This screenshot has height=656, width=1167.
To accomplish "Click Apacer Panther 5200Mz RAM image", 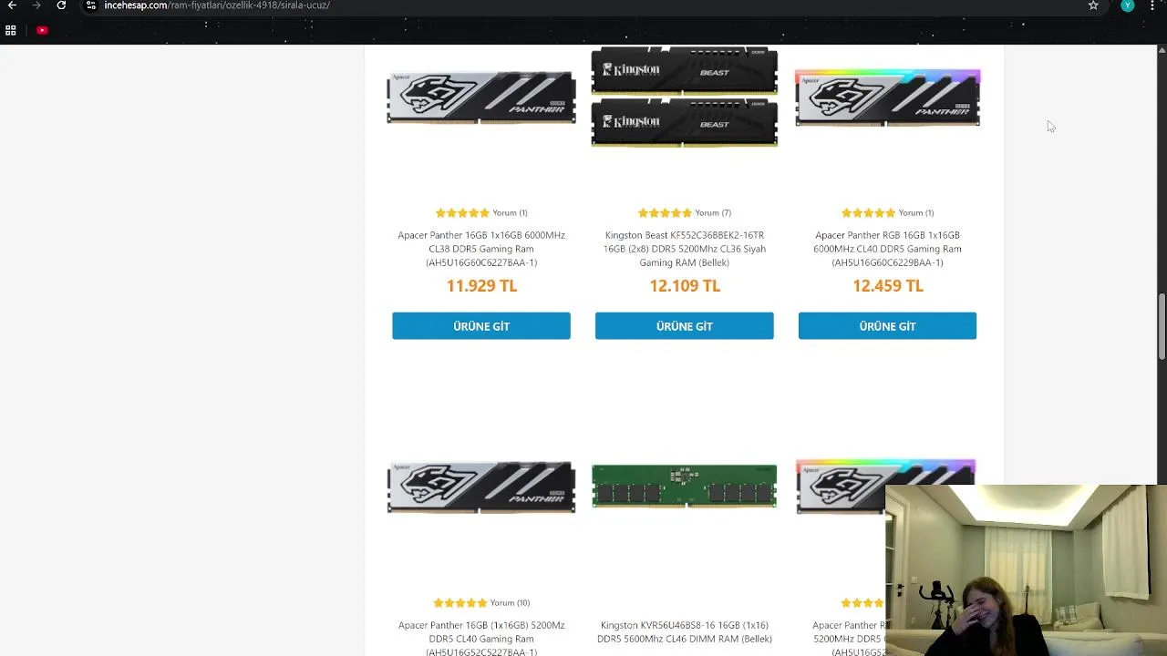I will (x=481, y=487).
